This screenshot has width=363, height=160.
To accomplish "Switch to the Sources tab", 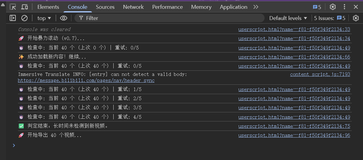I will 105,7.
